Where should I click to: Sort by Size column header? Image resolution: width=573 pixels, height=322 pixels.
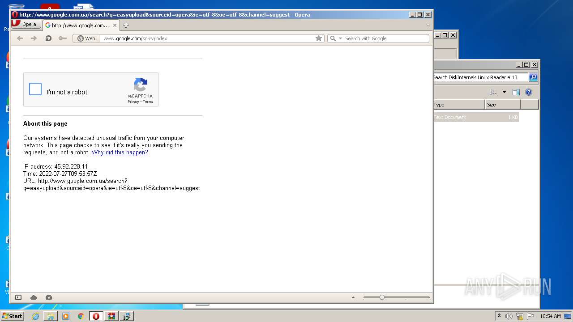[503, 105]
